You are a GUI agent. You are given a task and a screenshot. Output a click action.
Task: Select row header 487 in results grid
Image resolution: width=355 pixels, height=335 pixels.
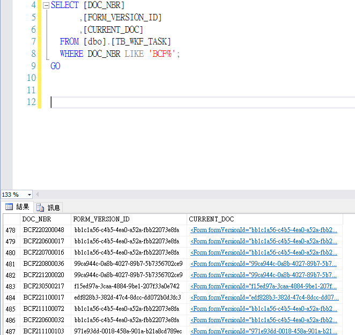(x=12, y=331)
